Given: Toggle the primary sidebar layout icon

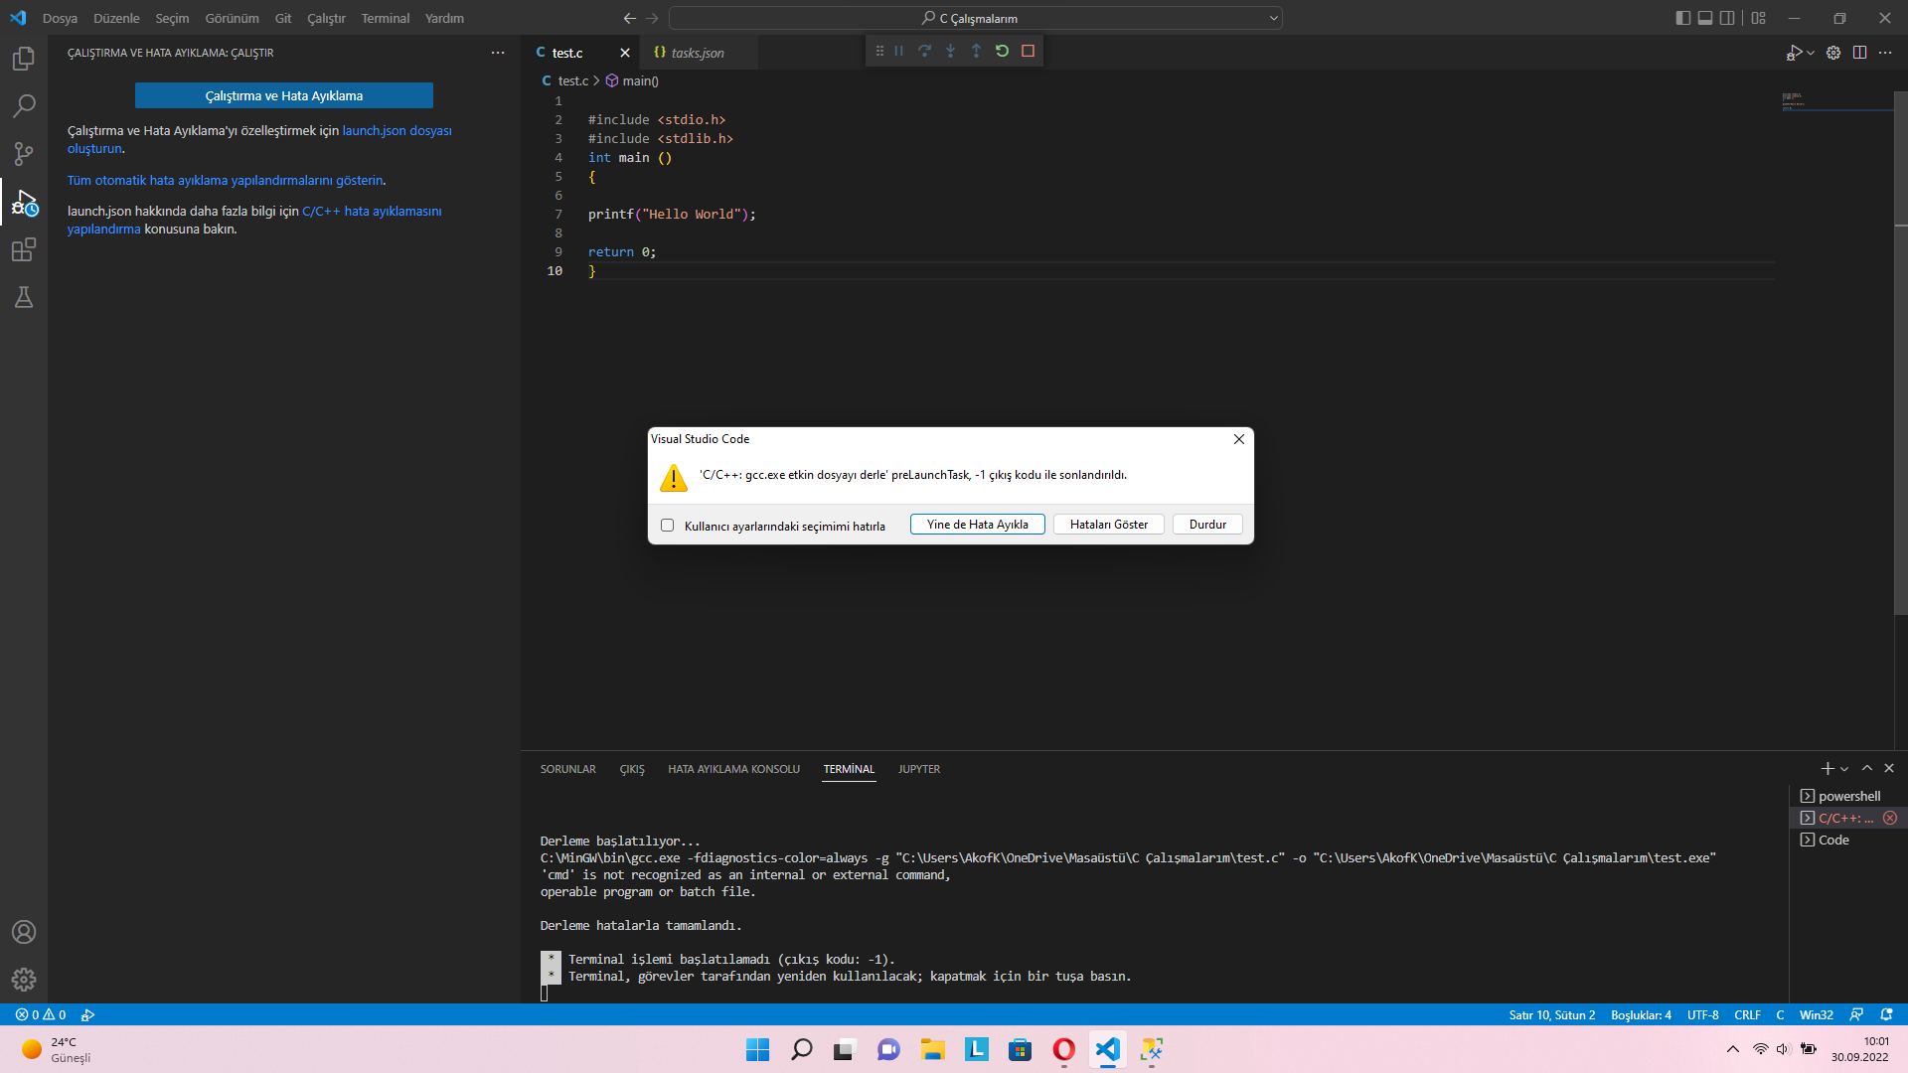Looking at the screenshot, I should [1682, 18].
